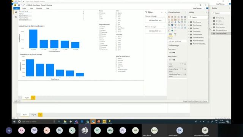
Task: Select the funnel visualization icon
Action: click(x=175, y=25)
